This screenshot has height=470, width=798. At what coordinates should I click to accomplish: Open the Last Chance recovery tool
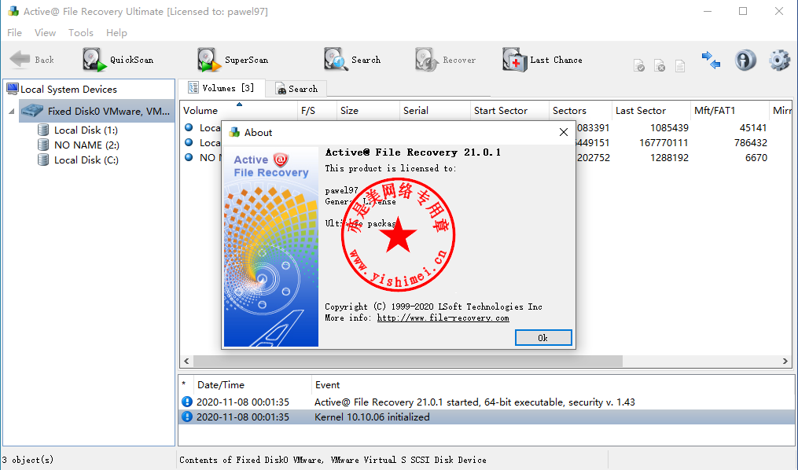[542, 60]
